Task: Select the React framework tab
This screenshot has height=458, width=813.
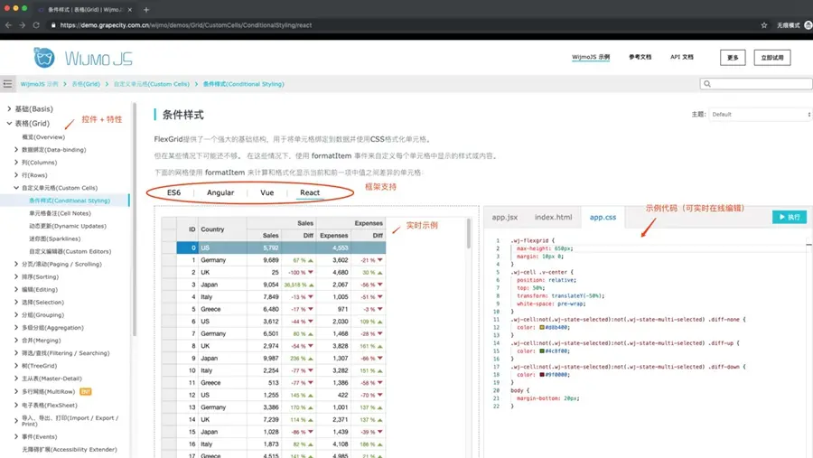Action: point(310,192)
